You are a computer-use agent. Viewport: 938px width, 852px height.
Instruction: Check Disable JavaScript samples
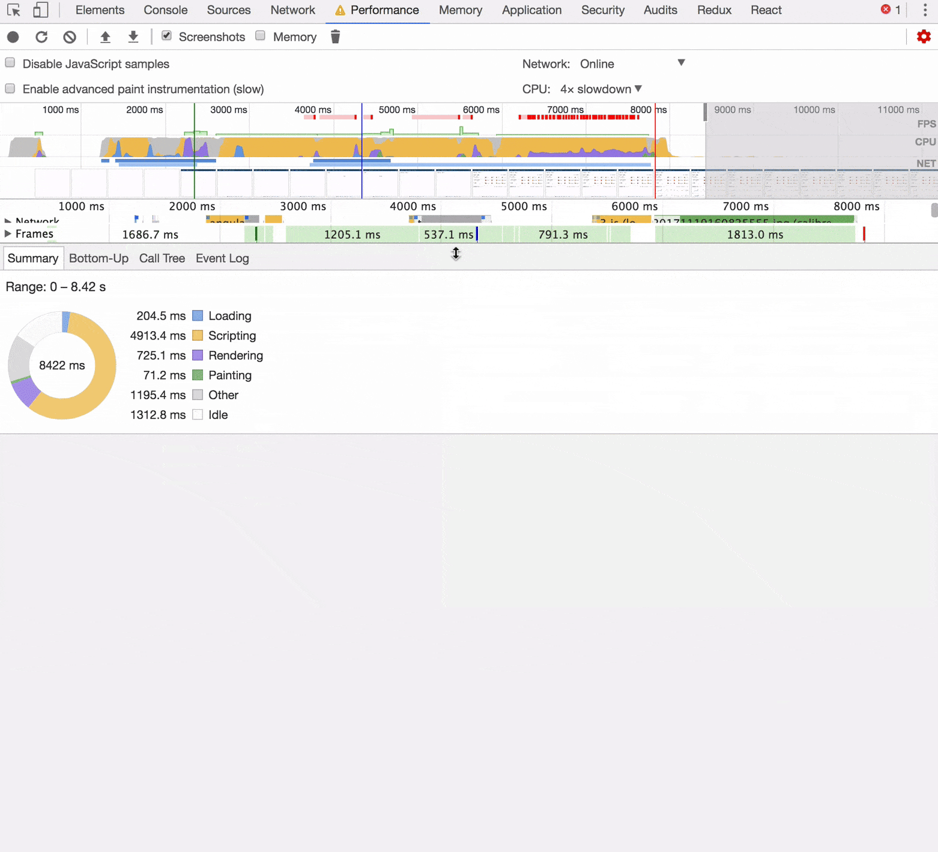pyautogui.click(x=10, y=62)
